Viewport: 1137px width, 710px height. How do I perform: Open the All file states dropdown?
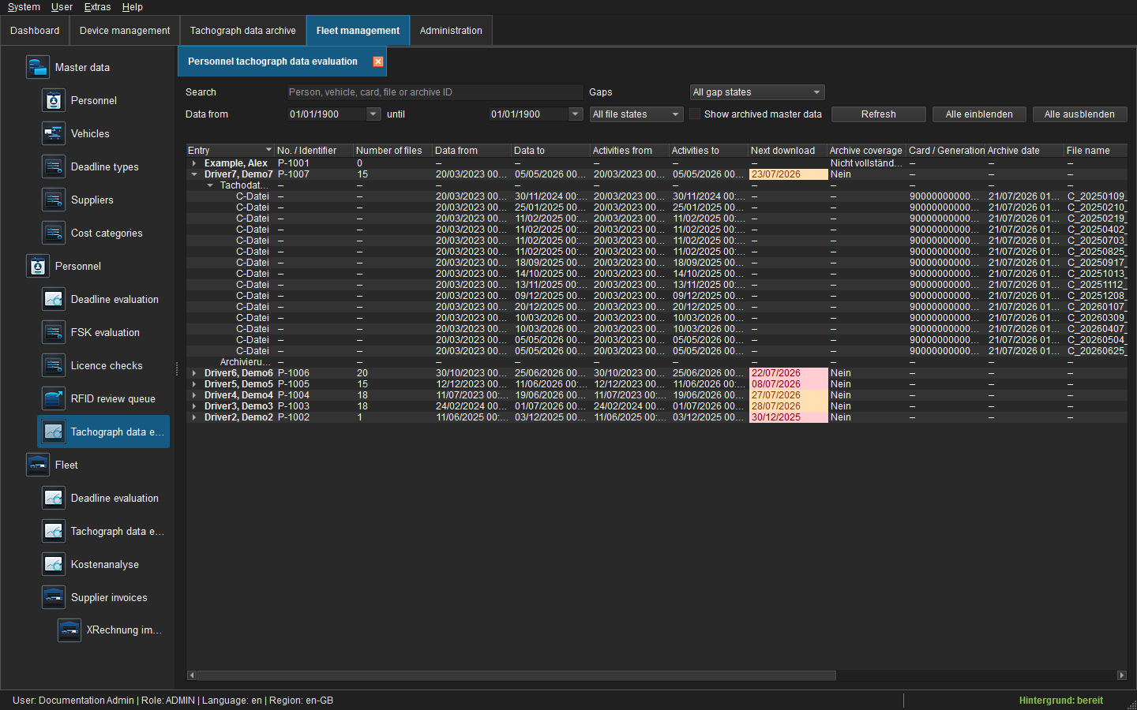[x=636, y=114]
